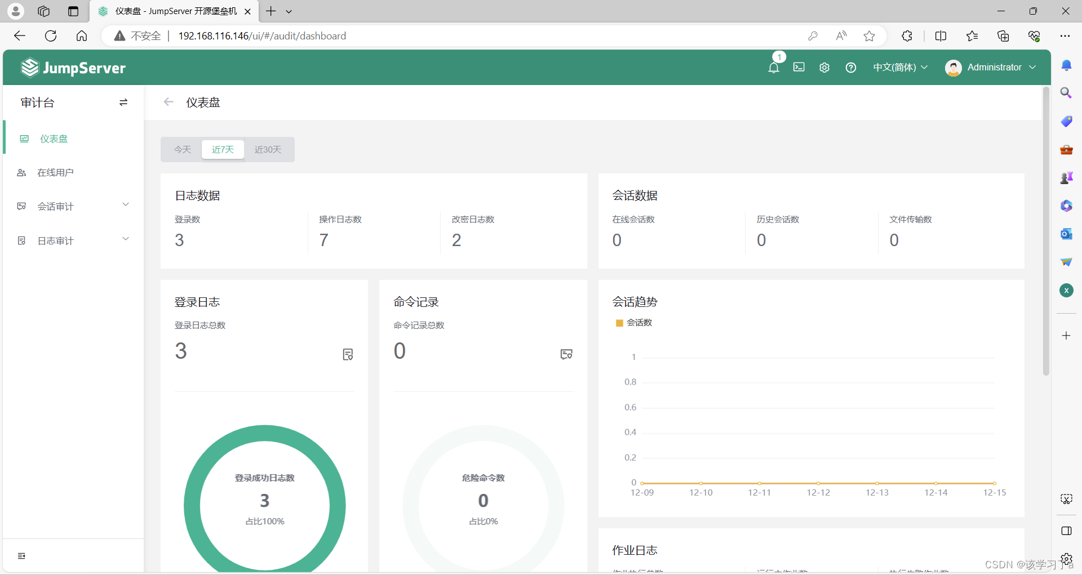Viewport: 1082px width, 575px height.
Task: Select the 近7天 time range tab
Action: click(223, 149)
